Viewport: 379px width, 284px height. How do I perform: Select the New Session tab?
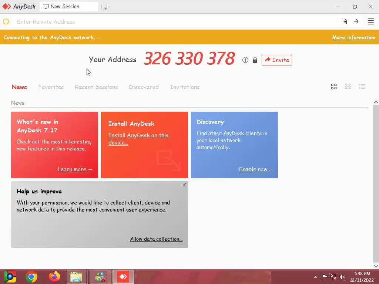pyautogui.click(x=68, y=7)
